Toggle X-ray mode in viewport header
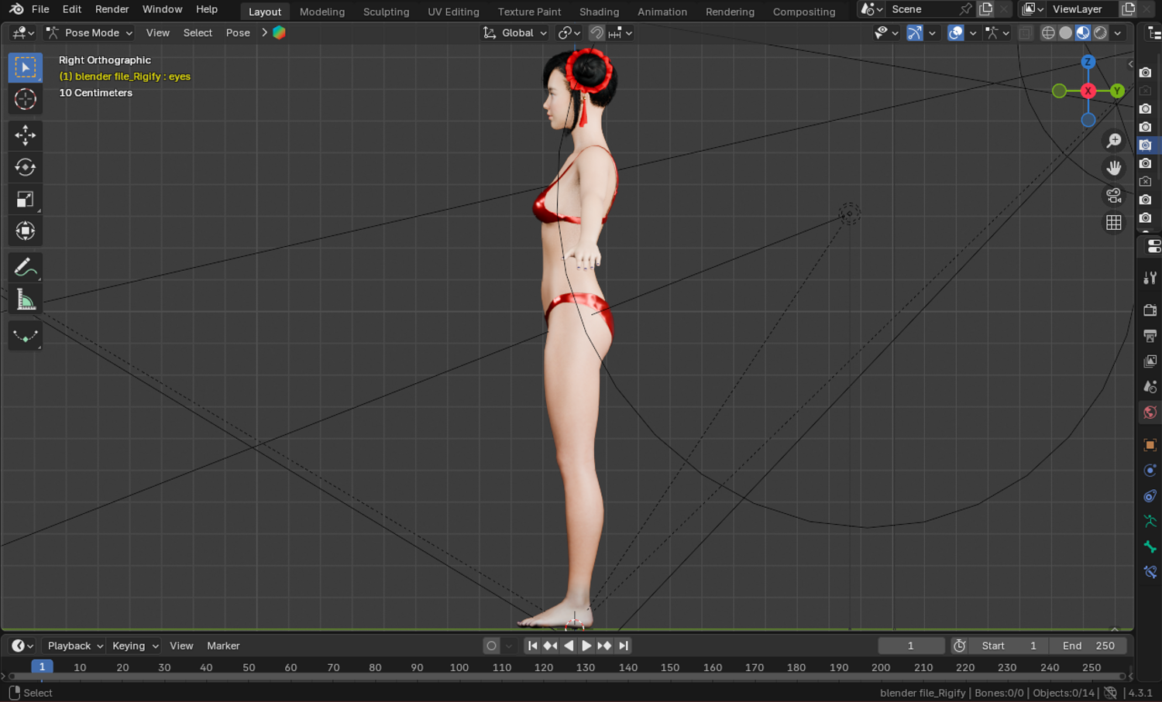The height and width of the screenshot is (702, 1162). (x=1025, y=33)
